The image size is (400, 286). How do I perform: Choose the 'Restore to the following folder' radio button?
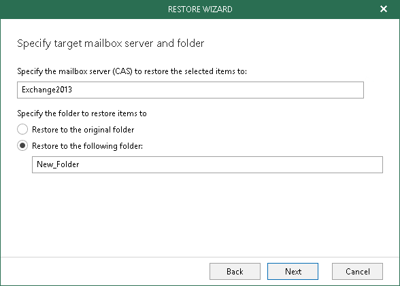coord(22,145)
